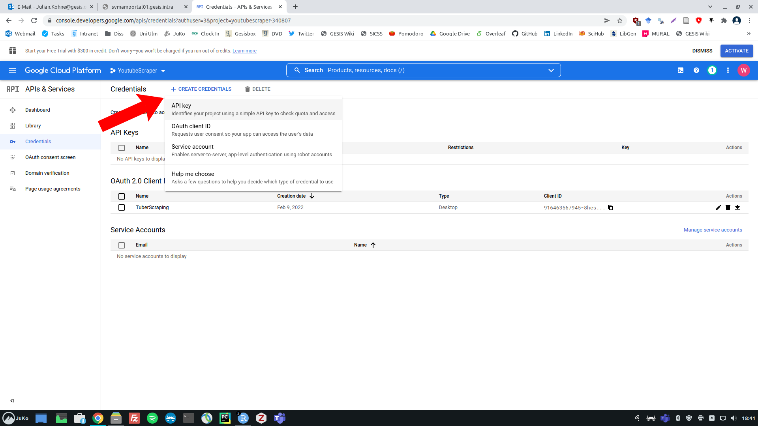Screen dimensions: 758x426
Task: Open the help question mark icon
Action: click(x=696, y=70)
